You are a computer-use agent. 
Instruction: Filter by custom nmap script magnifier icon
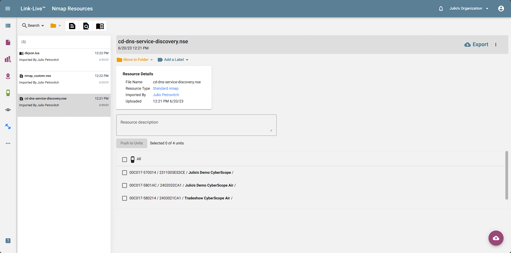tap(86, 26)
